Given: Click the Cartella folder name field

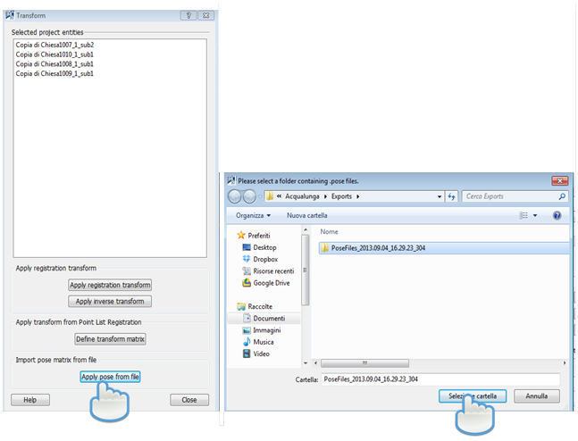Looking at the screenshot, I should tap(440, 379).
